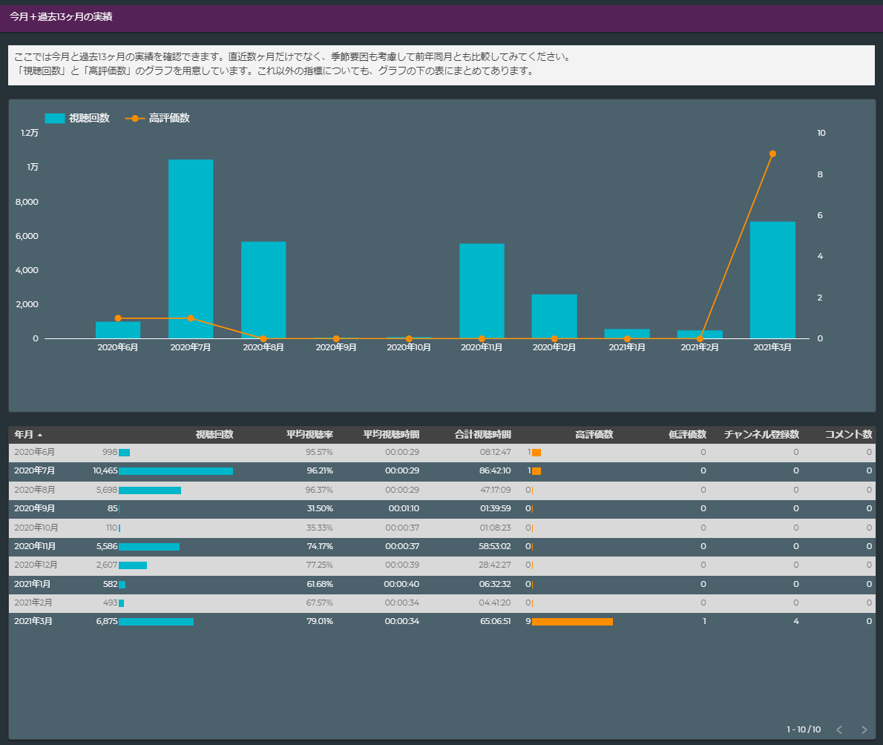The width and height of the screenshot is (883, 745).
Task: Select the 2021年3月 bar in chart
Action: 772,280
